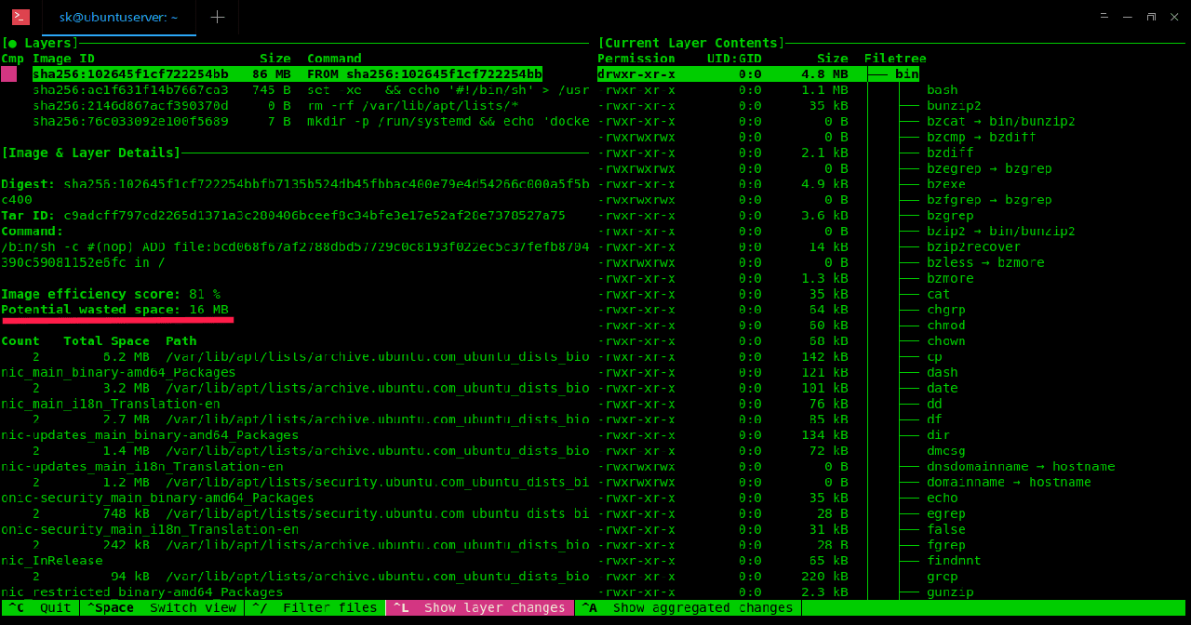Click the Layers panel header

42,43
